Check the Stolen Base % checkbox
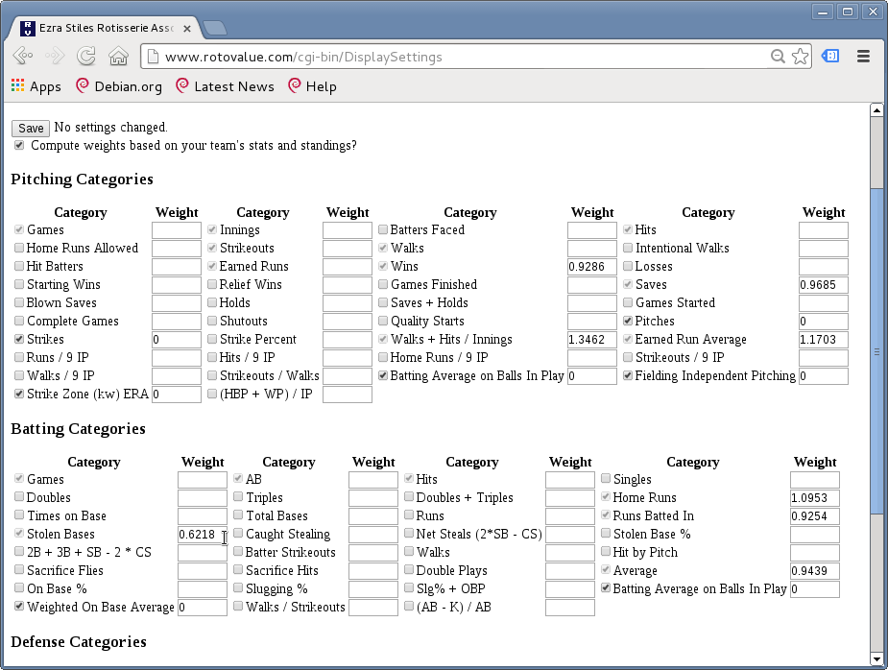The width and height of the screenshot is (888, 670). 606,534
